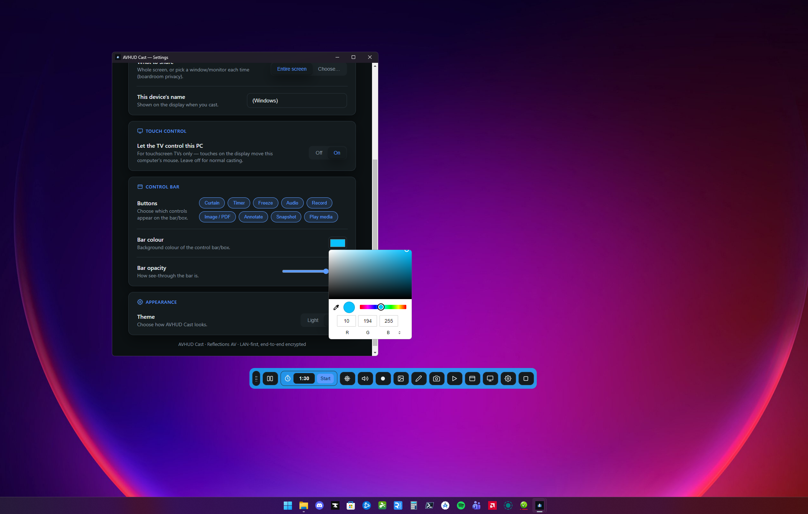
Task: Open the Calculator from the taskbar
Action: pos(413,505)
